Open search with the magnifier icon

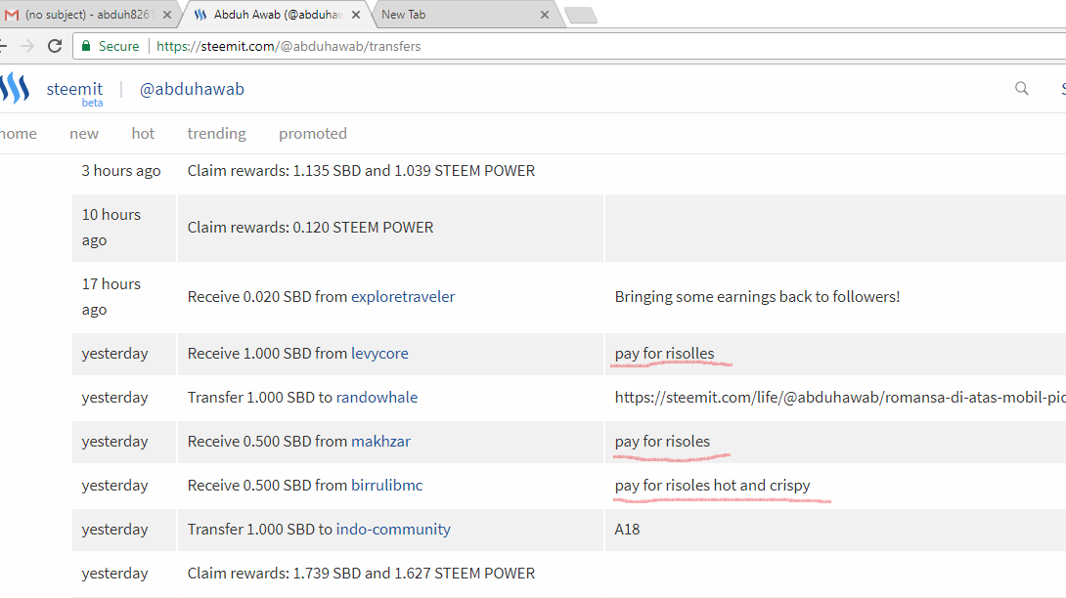[1021, 88]
